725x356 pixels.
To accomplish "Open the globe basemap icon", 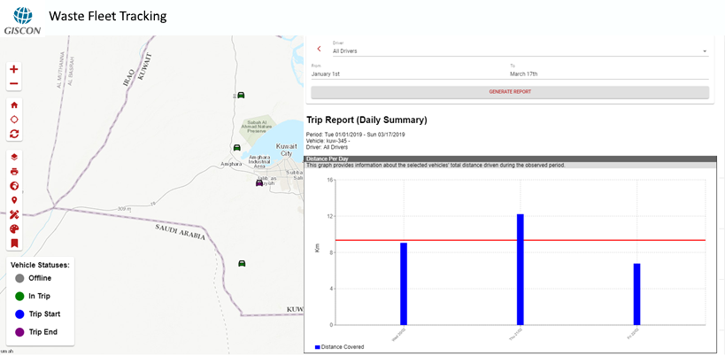I will [14, 186].
